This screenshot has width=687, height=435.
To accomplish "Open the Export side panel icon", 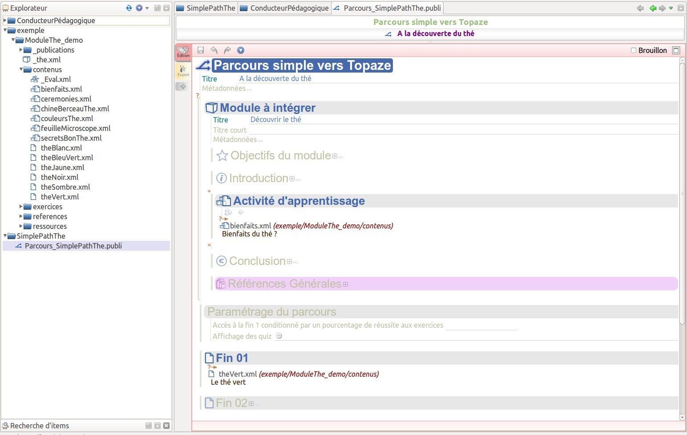I will pos(183,71).
